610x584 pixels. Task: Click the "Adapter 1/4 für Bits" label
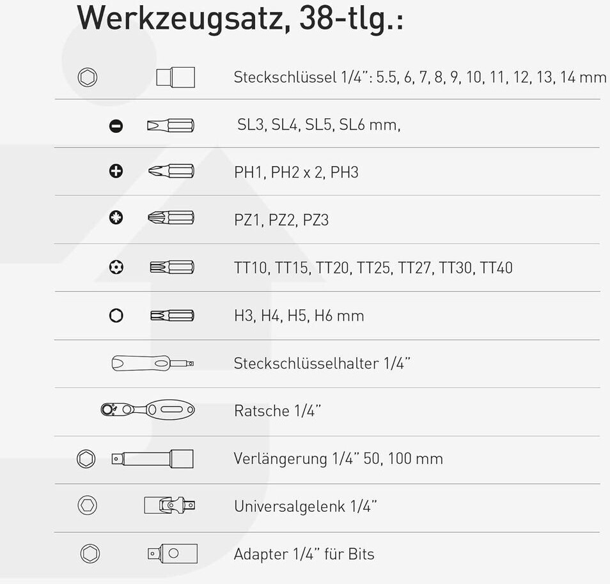304,554
